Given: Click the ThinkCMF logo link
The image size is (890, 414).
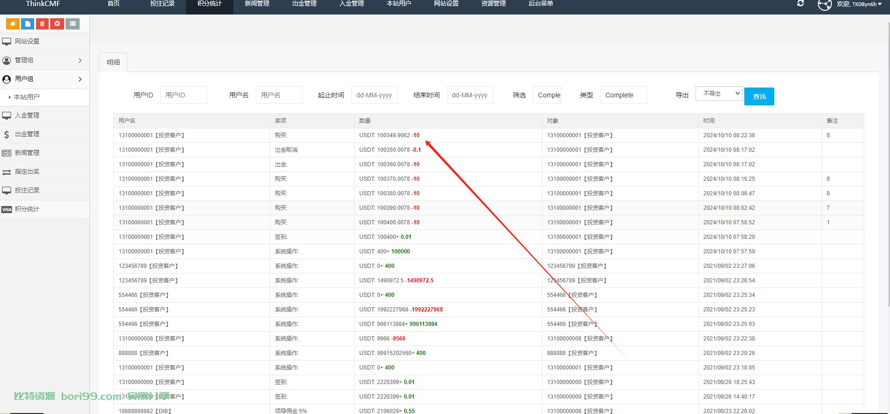Looking at the screenshot, I should click(x=43, y=4).
